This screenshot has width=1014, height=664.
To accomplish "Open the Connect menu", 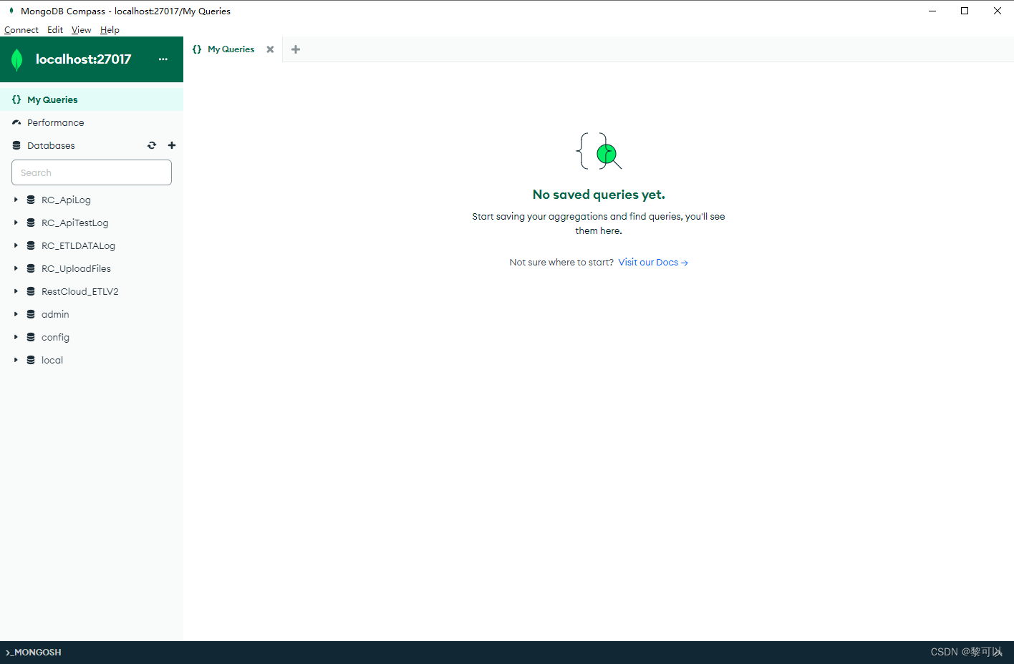I will (21, 29).
